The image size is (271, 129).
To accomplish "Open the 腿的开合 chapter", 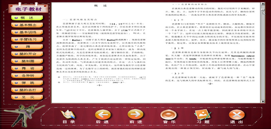I will (x=27, y=54).
